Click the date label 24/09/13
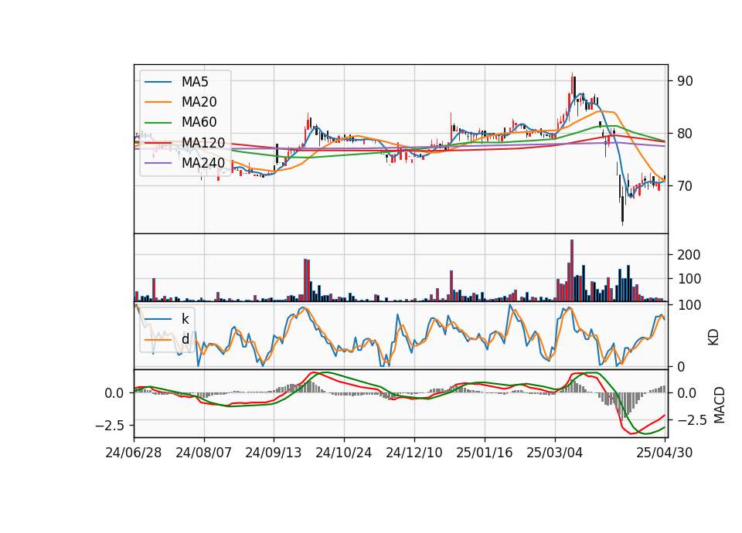The width and height of the screenshot is (742, 533). (274, 453)
